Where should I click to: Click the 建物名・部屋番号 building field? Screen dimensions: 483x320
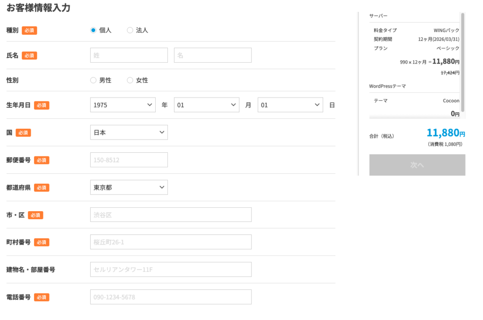pos(171,270)
